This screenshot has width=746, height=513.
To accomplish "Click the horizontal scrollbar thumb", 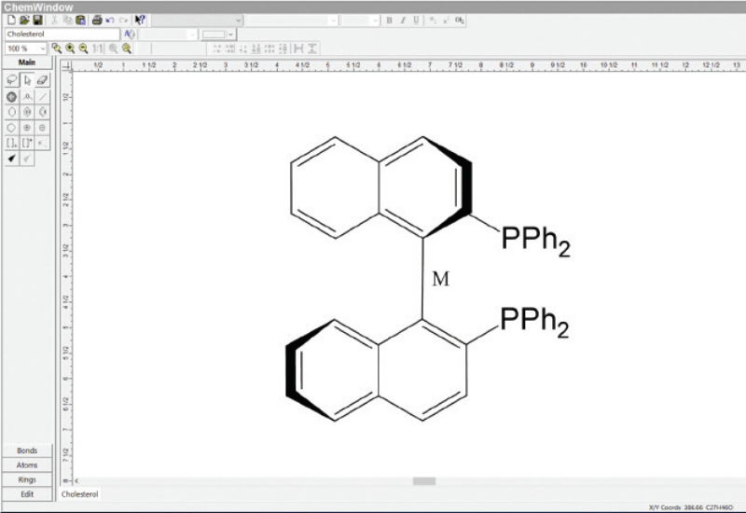I will [424, 481].
